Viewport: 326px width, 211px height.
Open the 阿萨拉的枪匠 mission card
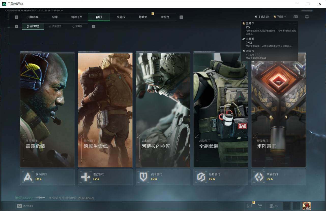(x=163, y=110)
